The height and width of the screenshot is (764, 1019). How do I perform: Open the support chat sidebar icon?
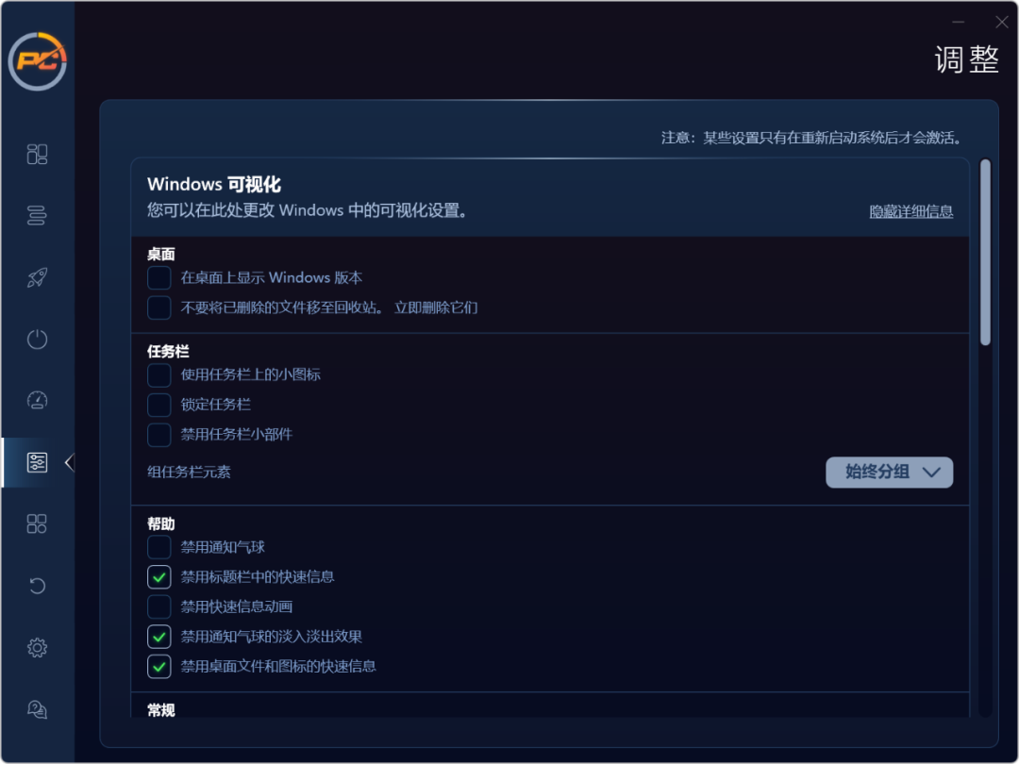(x=37, y=709)
